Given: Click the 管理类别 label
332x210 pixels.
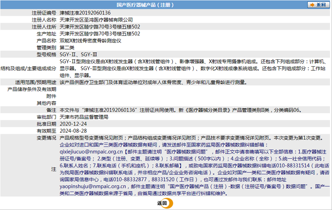Looking at the screenshot, I should point(46,48).
